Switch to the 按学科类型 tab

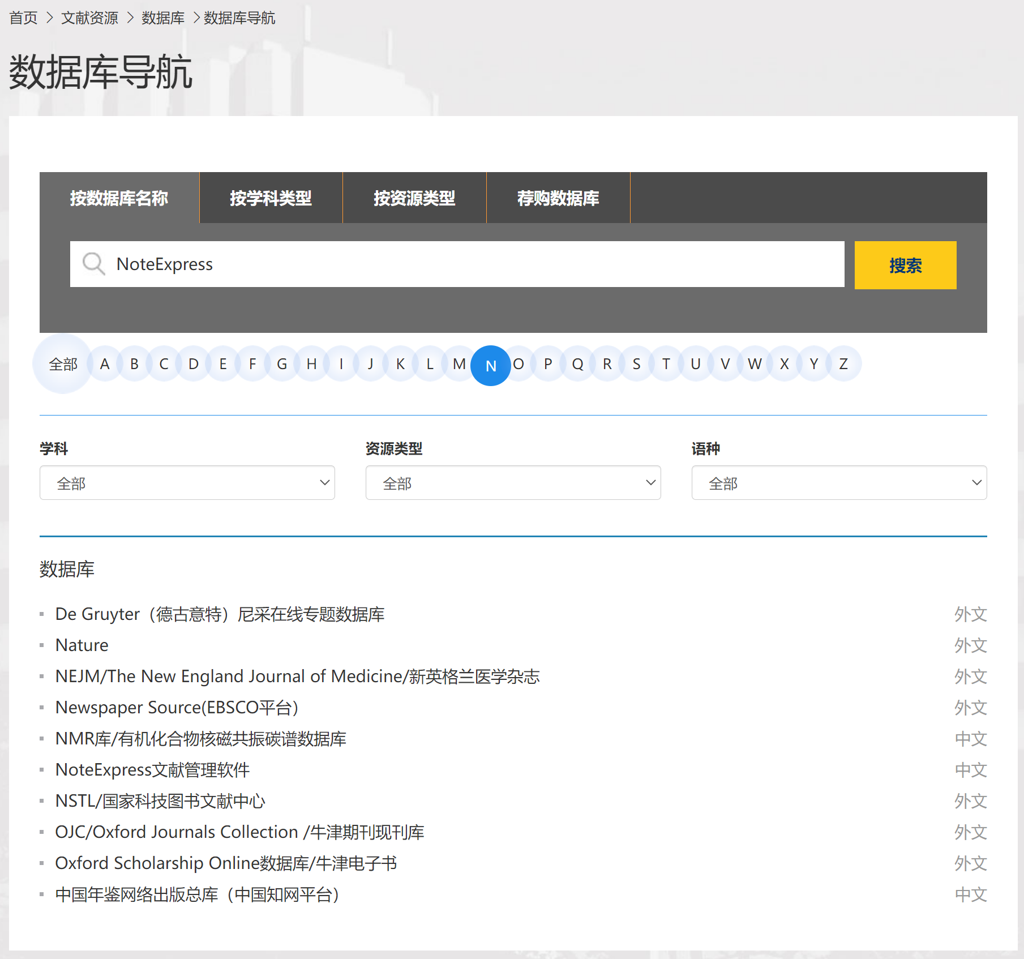coord(271,198)
